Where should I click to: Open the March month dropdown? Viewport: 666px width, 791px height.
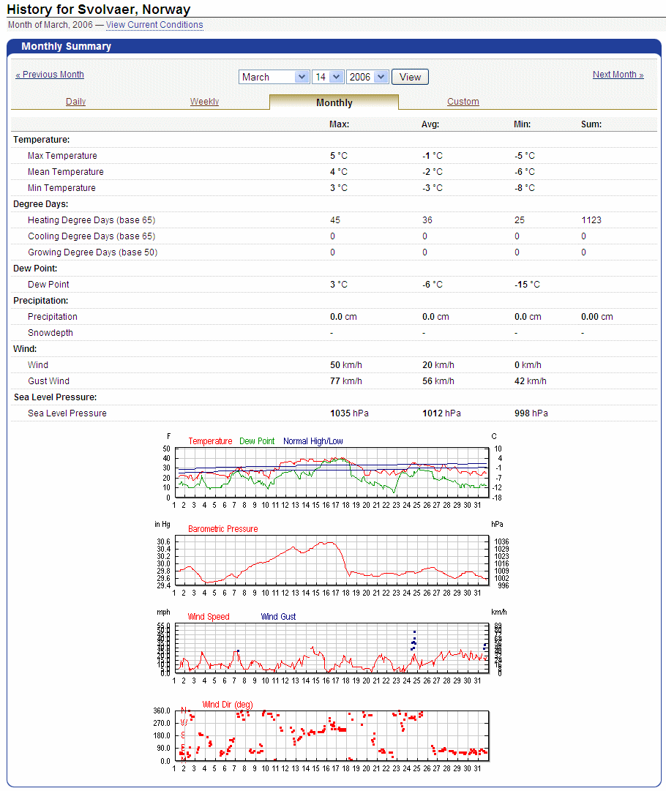coord(274,77)
